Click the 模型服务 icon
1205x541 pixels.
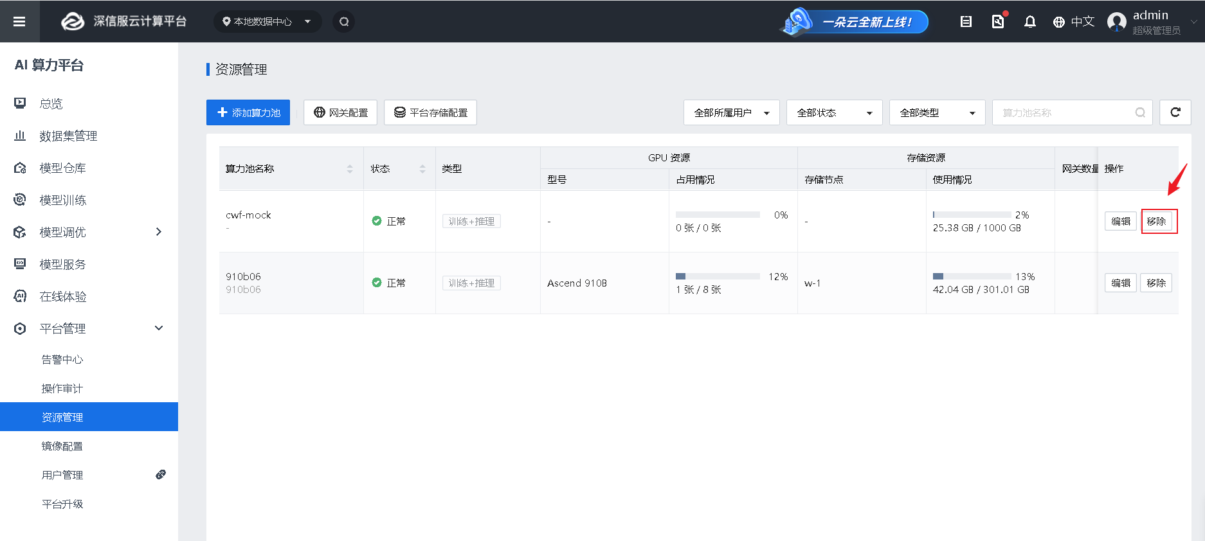coord(20,264)
